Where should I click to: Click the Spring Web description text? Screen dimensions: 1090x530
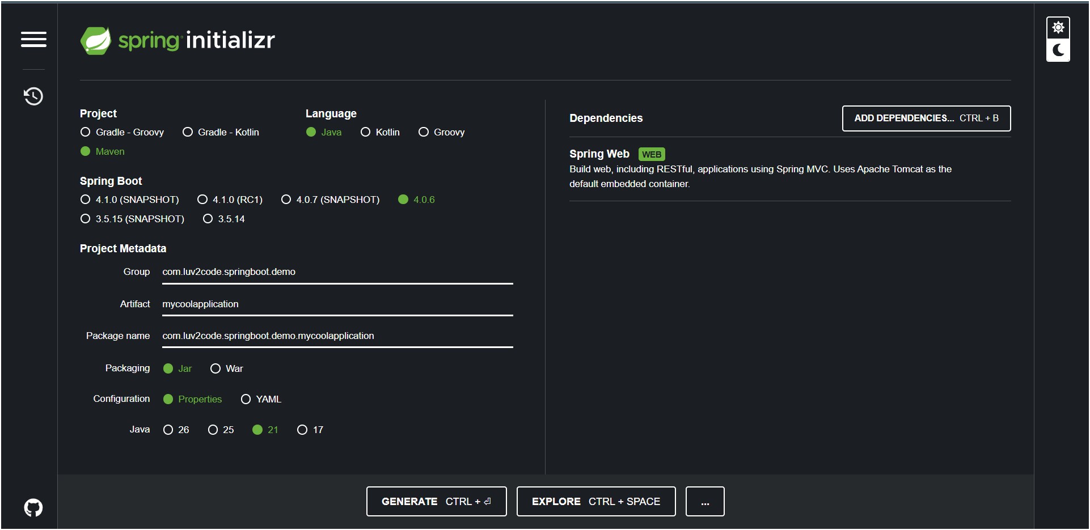click(x=761, y=176)
